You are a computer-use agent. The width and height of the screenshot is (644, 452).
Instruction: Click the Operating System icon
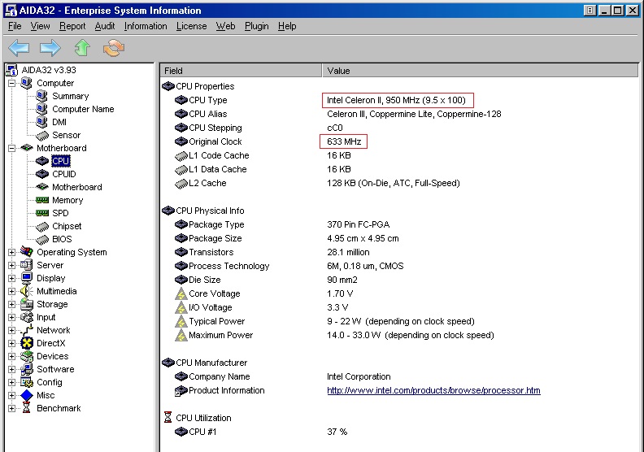[x=27, y=252]
